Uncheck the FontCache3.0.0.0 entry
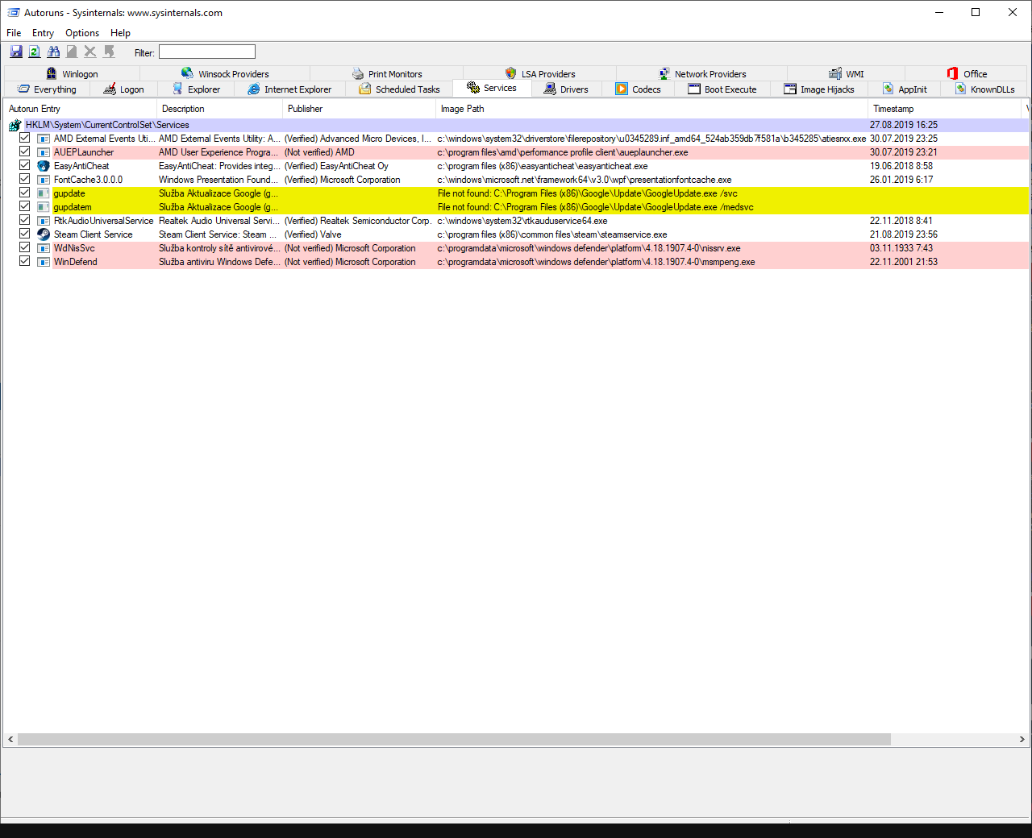 pyautogui.click(x=25, y=180)
